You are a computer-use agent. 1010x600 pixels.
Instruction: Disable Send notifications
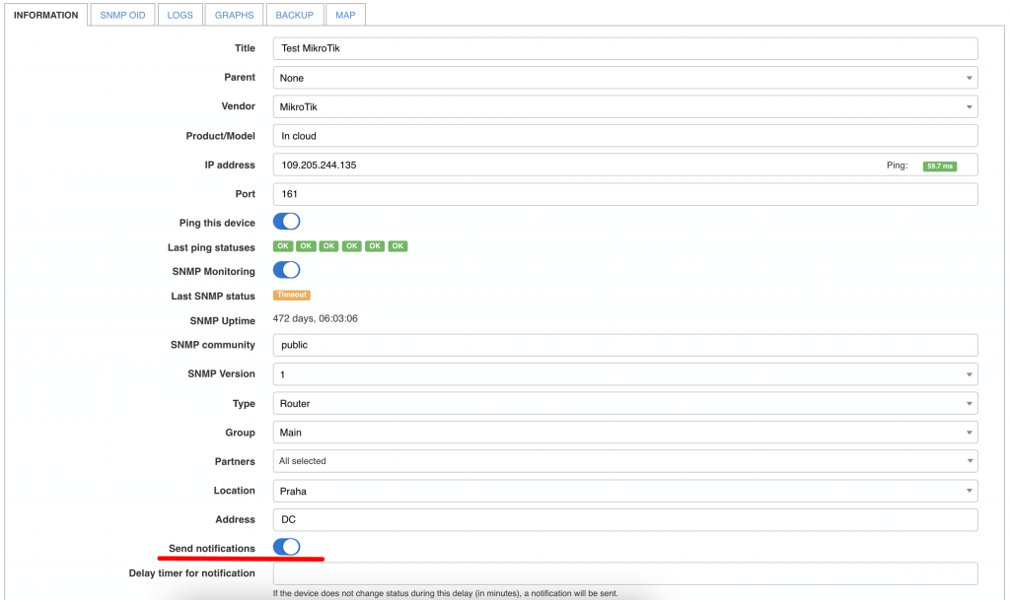point(286,544)
